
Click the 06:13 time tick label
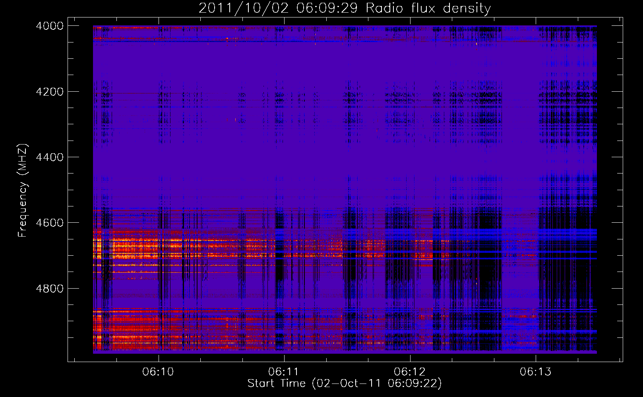point(536,372)
